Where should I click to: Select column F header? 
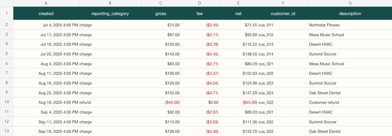[283, 3]
